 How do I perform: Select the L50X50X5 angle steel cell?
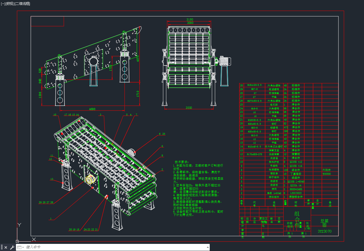tap(296, 193)
